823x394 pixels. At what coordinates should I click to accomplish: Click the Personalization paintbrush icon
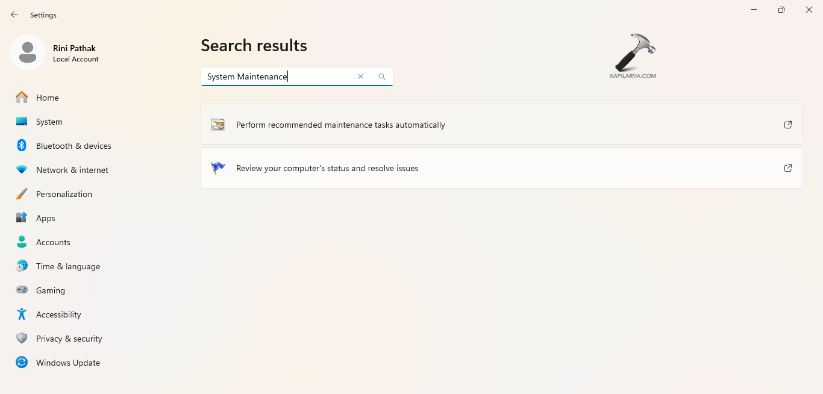coord(22,194)
